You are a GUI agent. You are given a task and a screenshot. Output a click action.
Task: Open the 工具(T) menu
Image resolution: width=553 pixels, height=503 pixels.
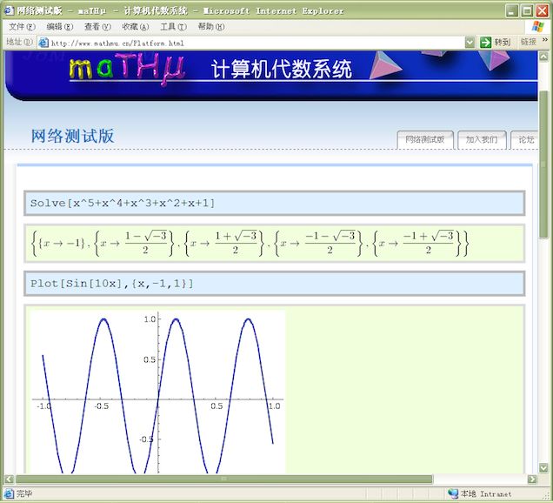pyautogui.click(x=174, y=27)
